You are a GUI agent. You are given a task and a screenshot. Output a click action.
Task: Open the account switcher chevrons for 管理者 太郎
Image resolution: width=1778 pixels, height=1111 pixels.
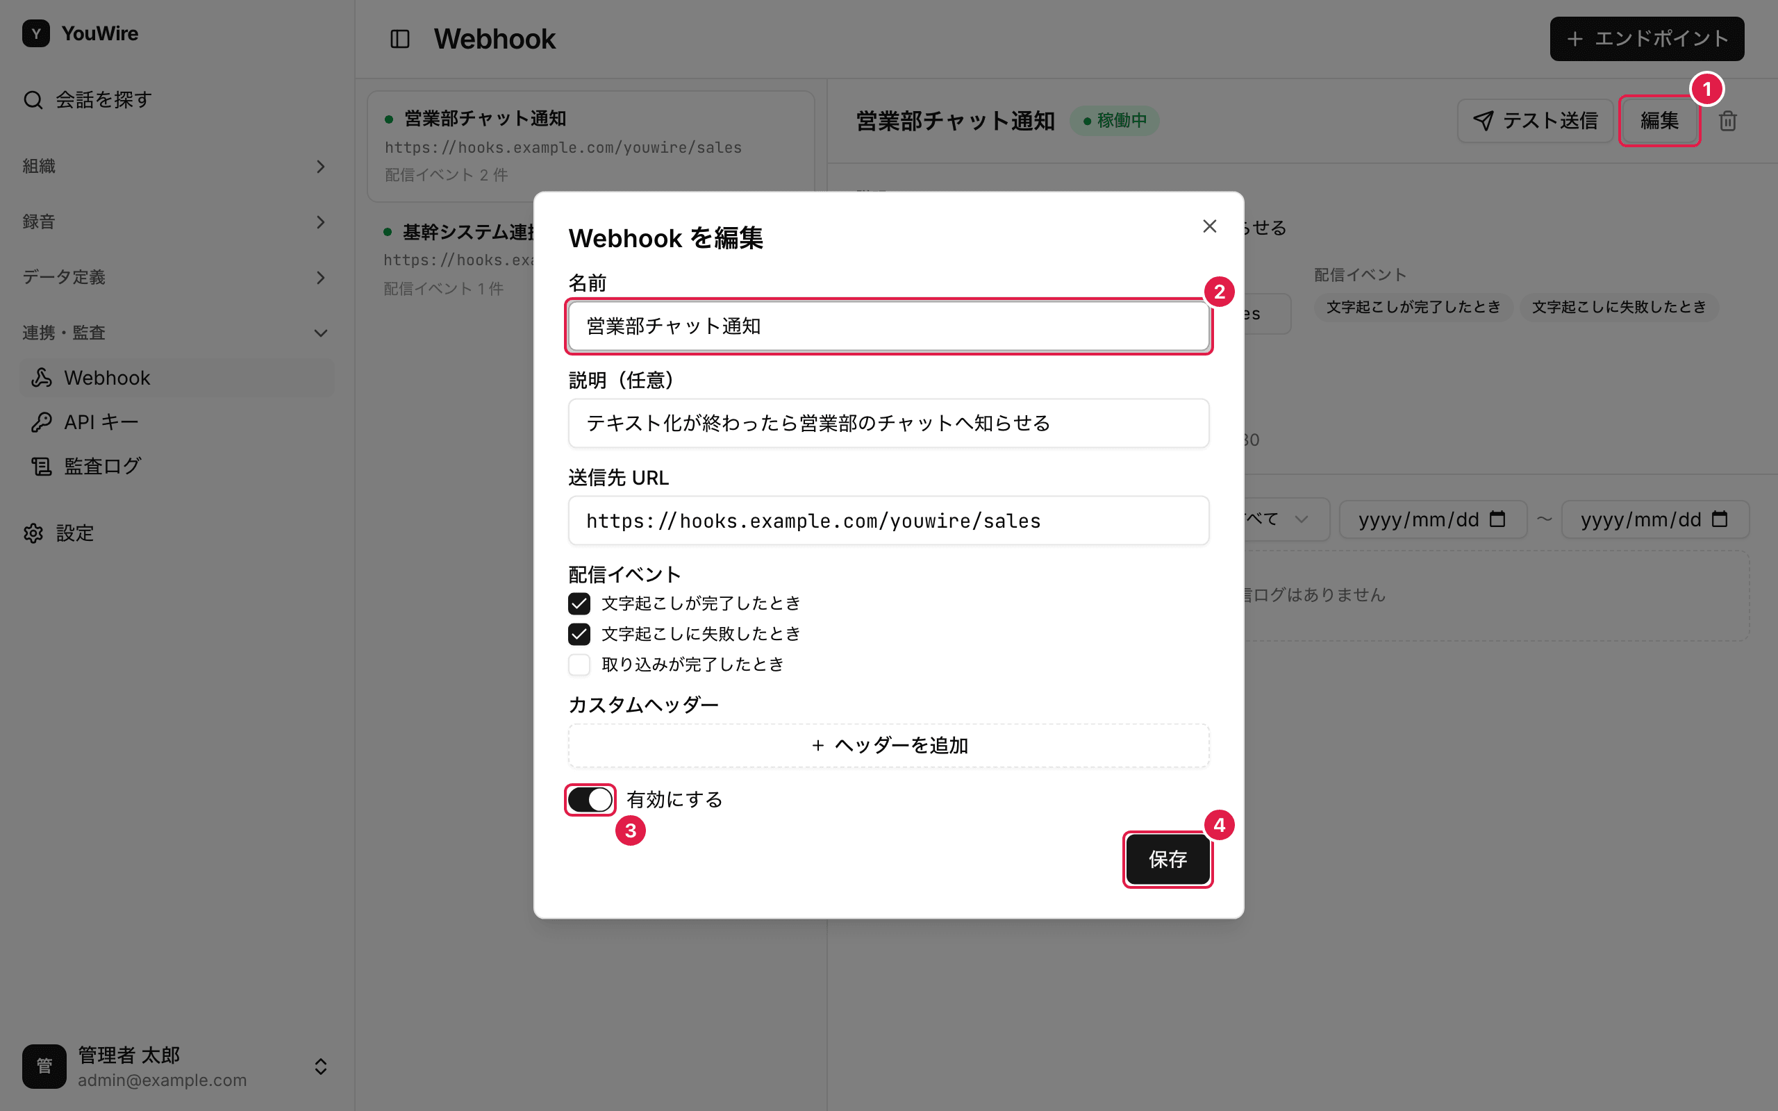tap(320, 1066)
